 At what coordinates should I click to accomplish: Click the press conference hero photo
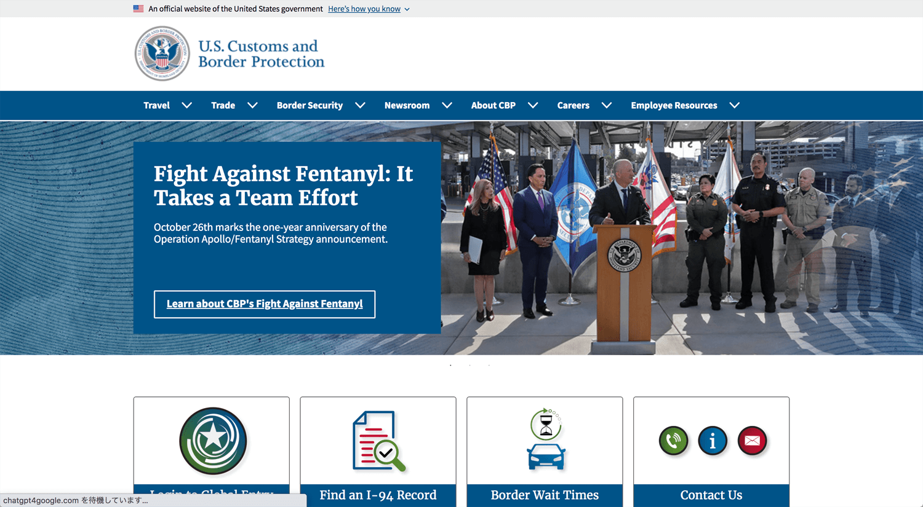682,238
